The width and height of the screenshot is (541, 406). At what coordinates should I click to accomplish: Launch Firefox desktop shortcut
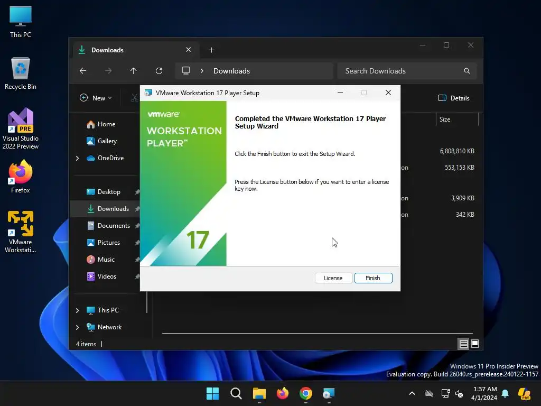(x=21, y=177)
